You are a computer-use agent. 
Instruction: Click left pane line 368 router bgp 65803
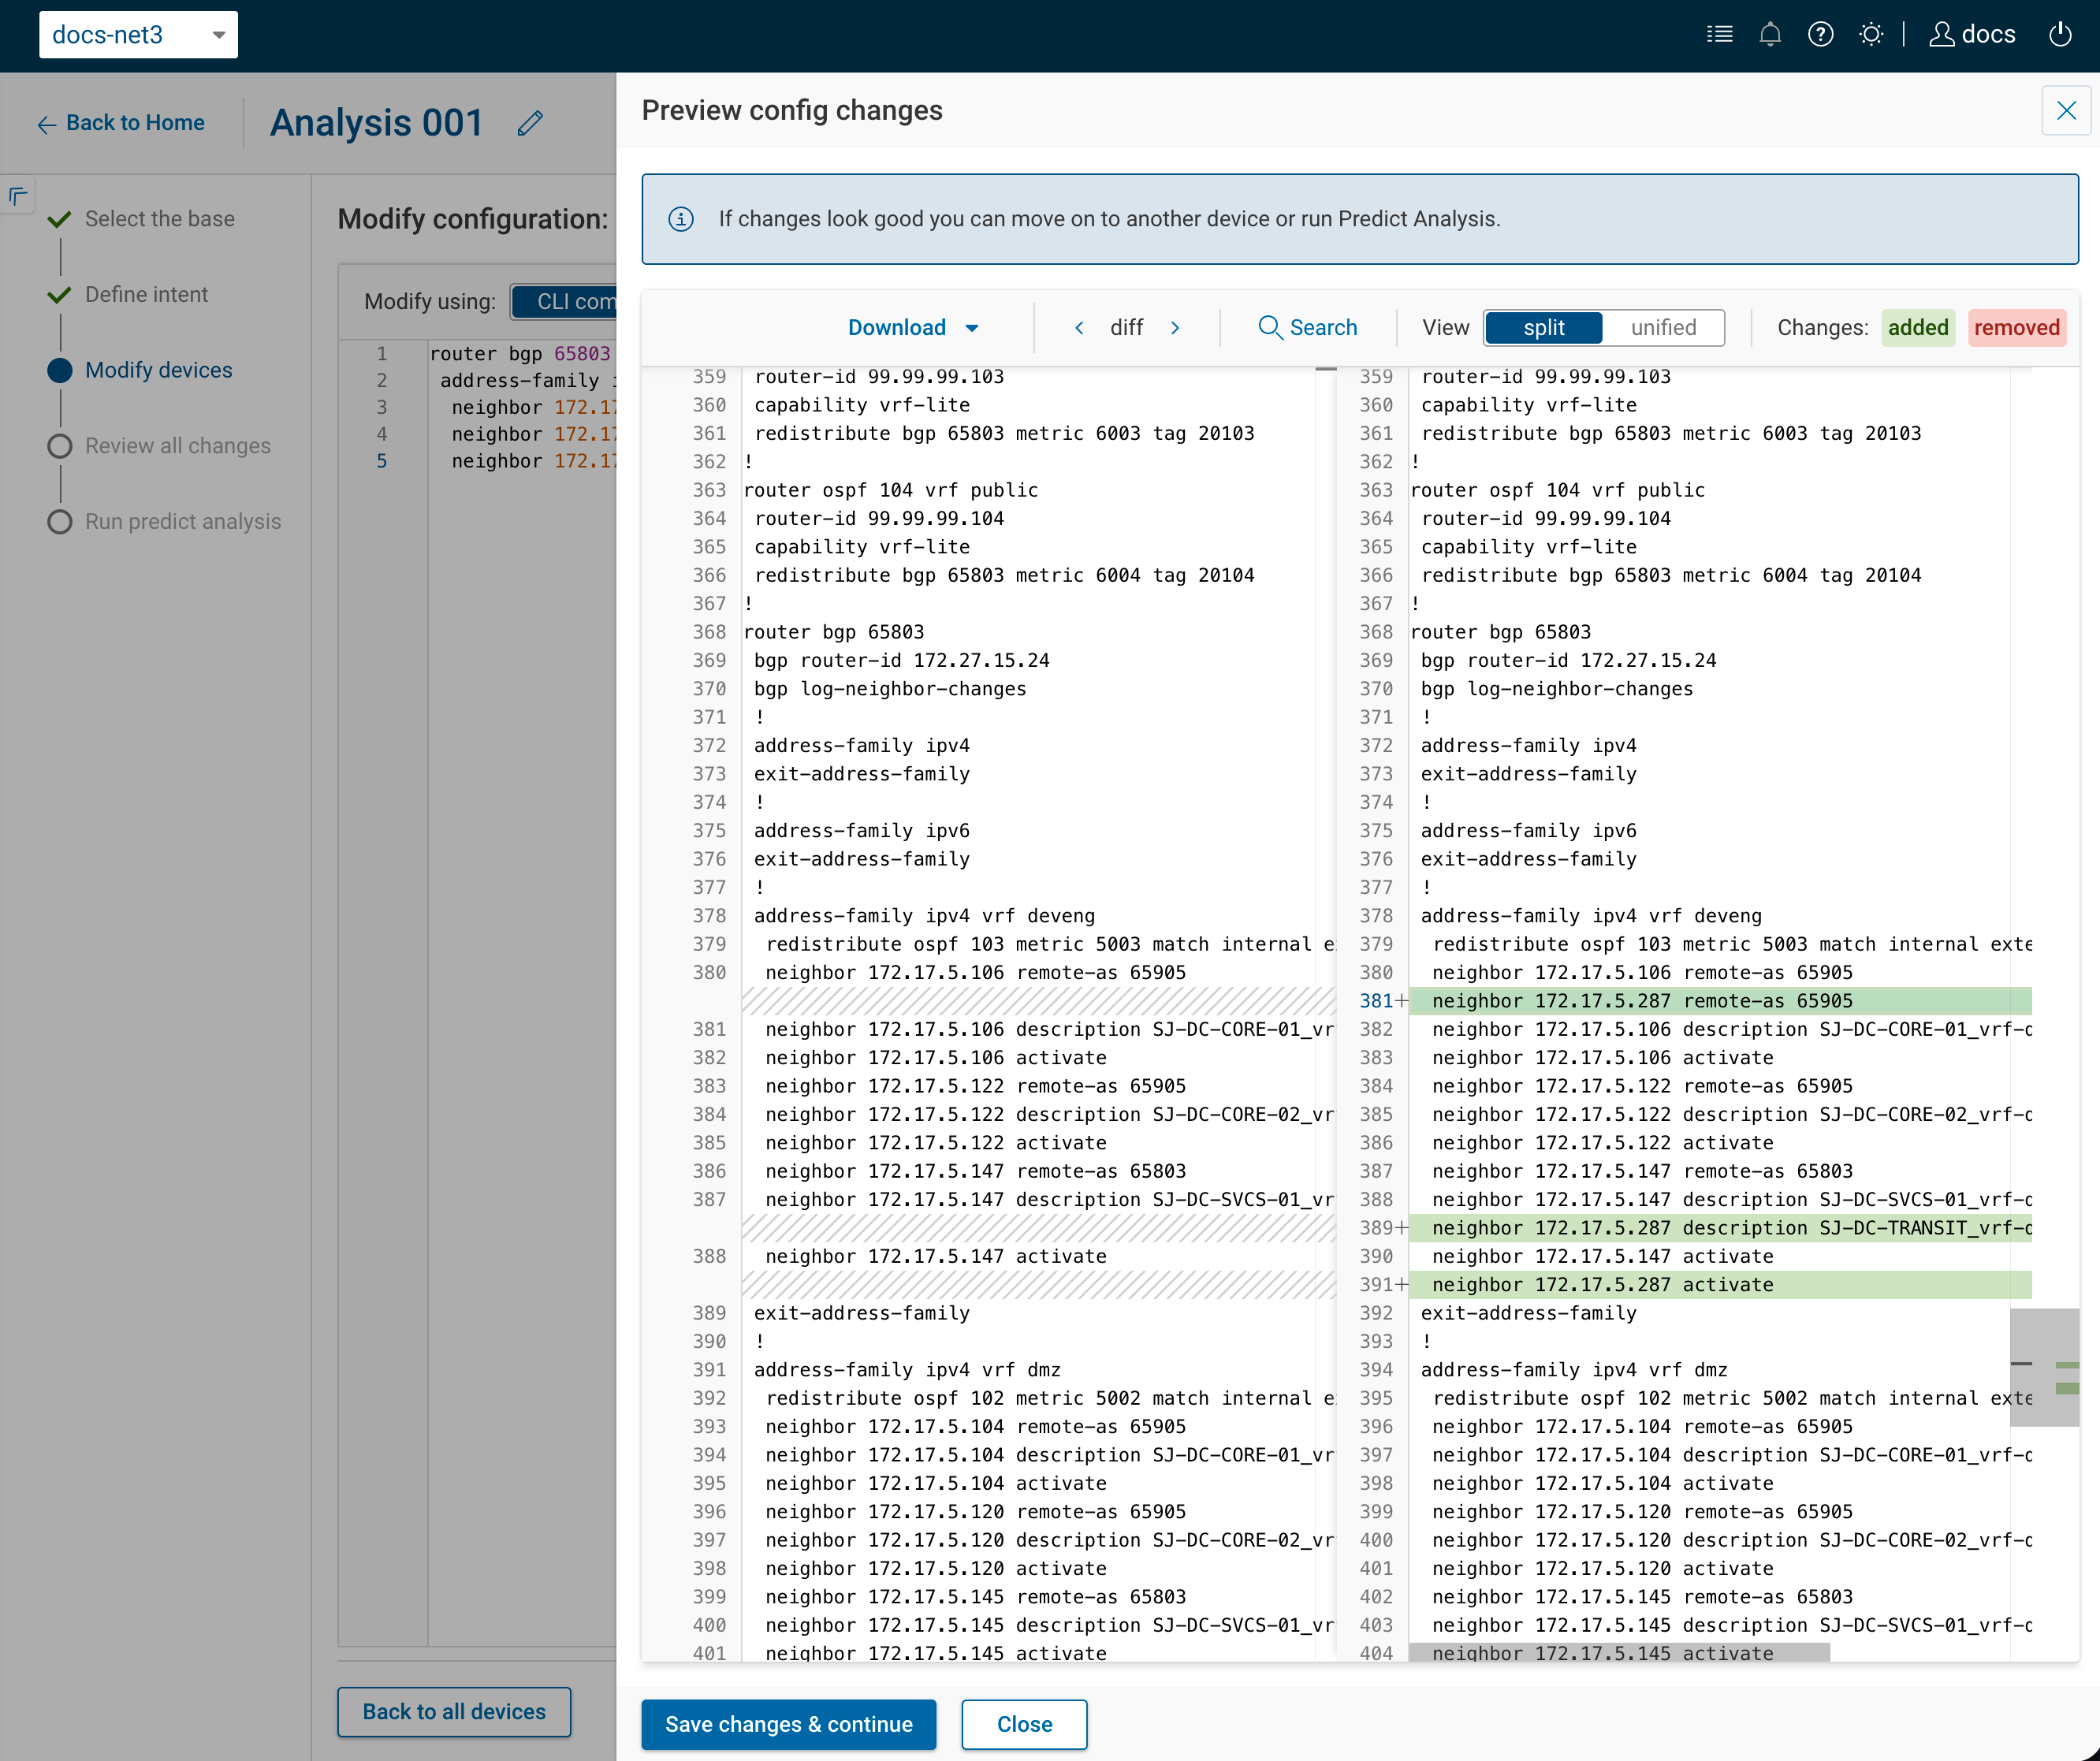tap(834, 632)
